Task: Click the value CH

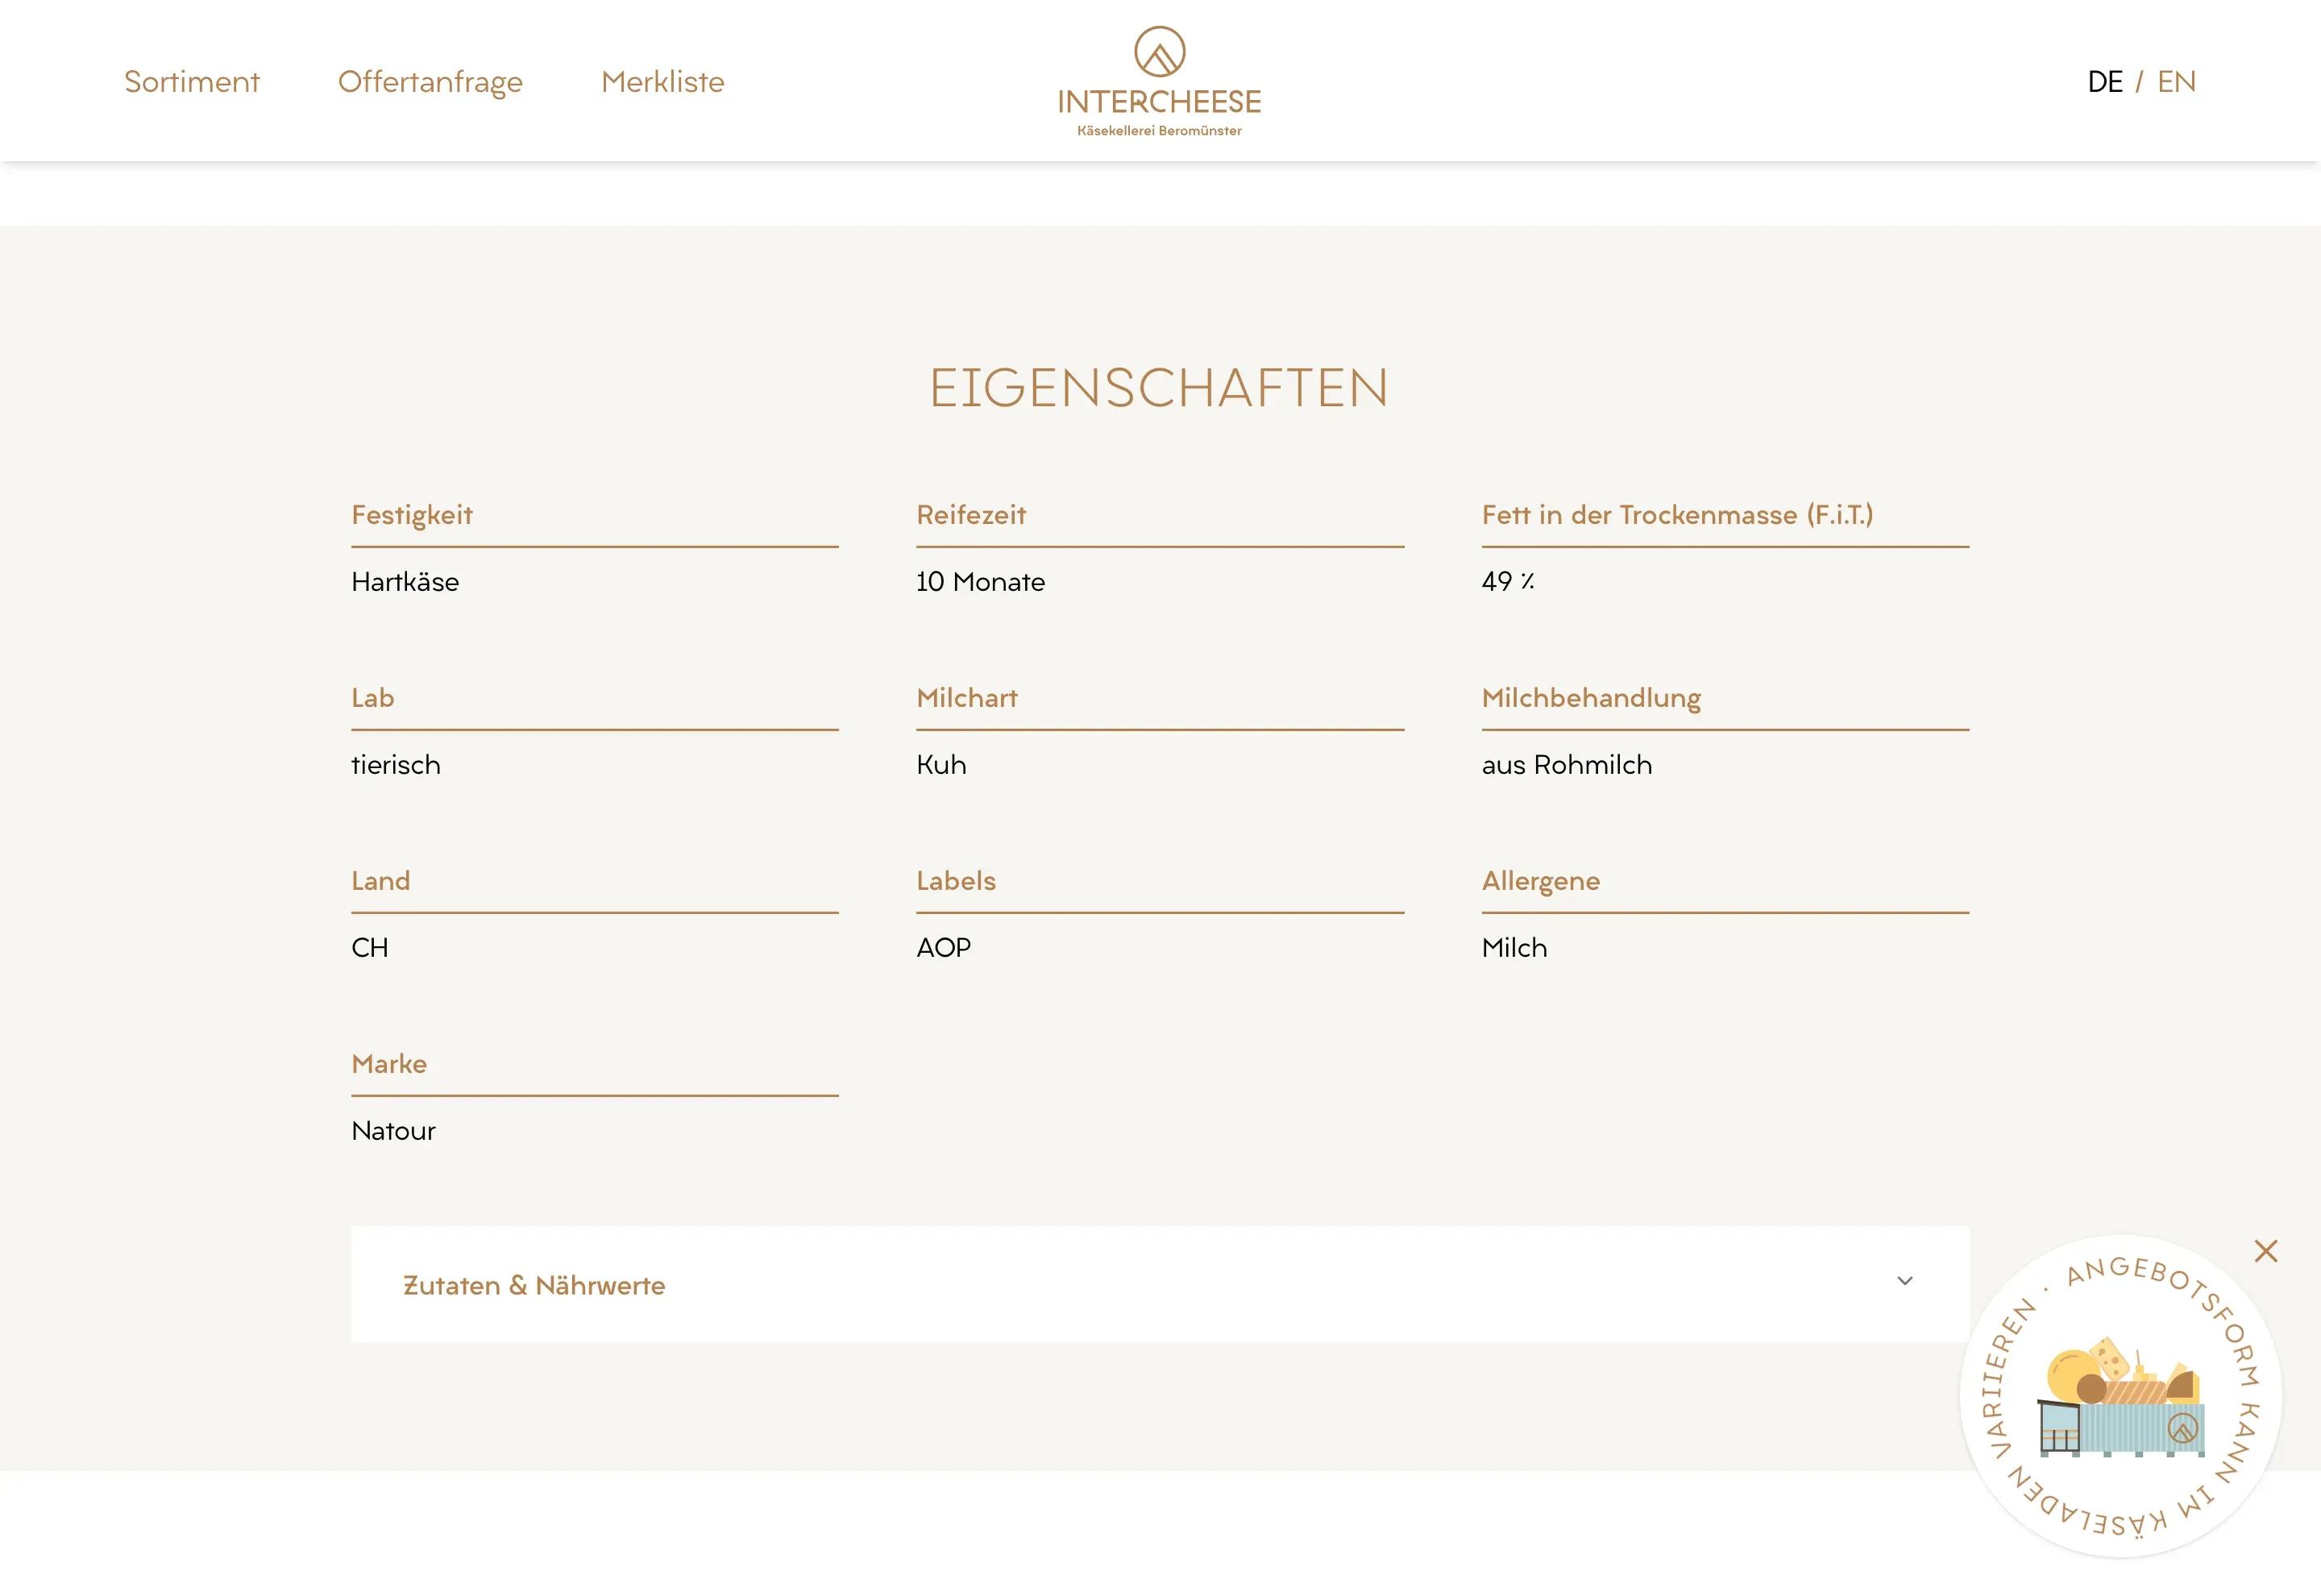Action: pos(370,947)
